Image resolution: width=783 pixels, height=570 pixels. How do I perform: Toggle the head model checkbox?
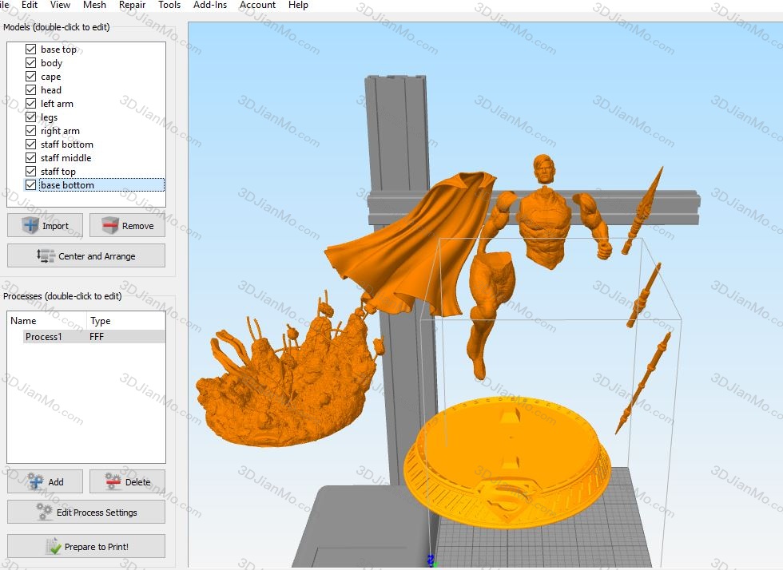(31, 90)
